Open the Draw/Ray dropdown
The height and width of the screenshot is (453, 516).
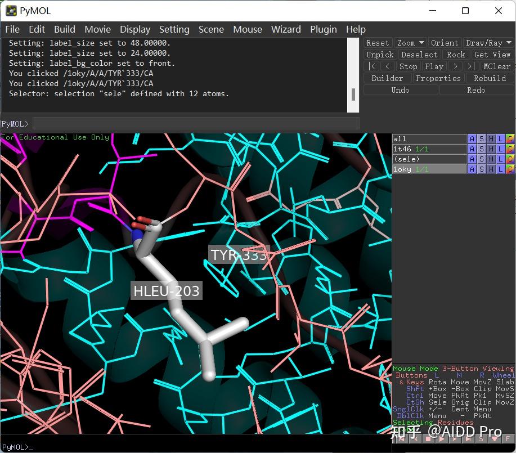coord(488,43)
